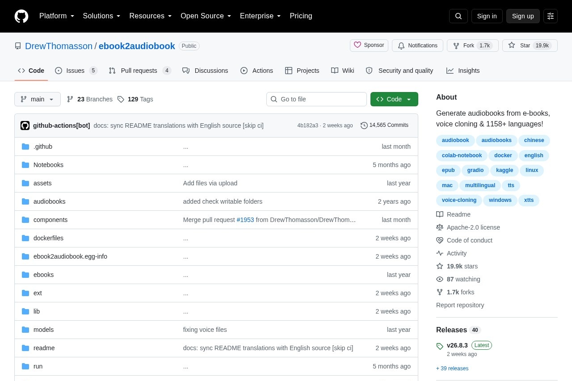
Task: Click the Code of conduct icon
Action: 440,240
